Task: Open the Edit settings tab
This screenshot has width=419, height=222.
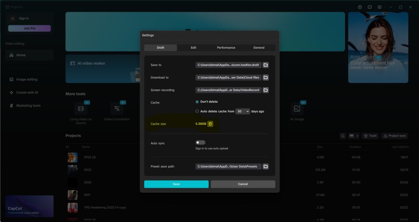Action: (194, 48)
